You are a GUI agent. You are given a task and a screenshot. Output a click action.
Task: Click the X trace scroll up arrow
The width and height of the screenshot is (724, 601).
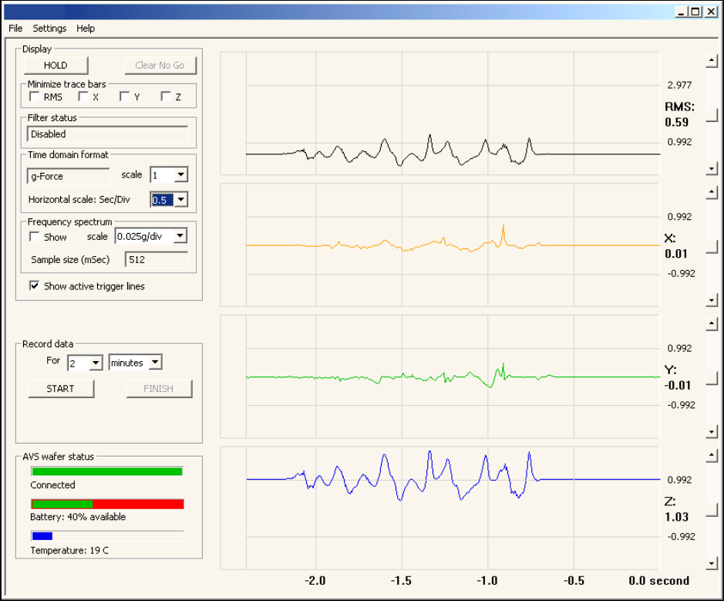click(712, 192)
